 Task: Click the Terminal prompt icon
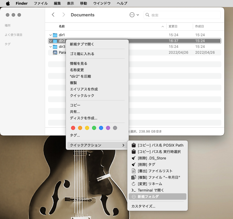point(134,190)
